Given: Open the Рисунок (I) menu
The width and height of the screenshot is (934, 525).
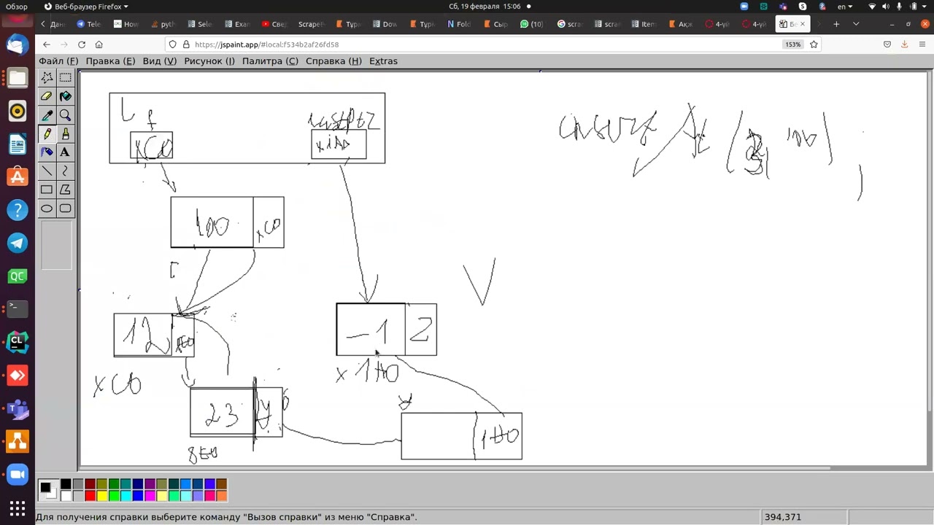Looking at the screenshot, I should (x=209, y=61).
